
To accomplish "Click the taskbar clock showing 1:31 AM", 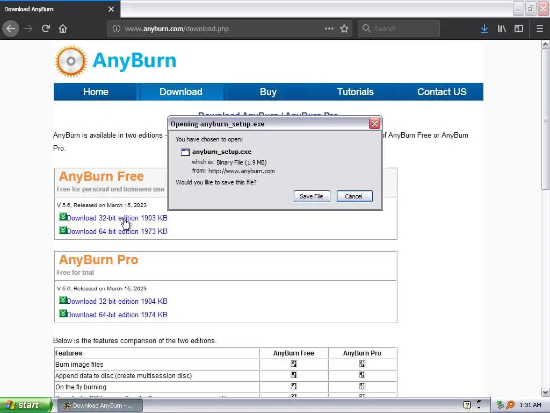I will point(530,405).
